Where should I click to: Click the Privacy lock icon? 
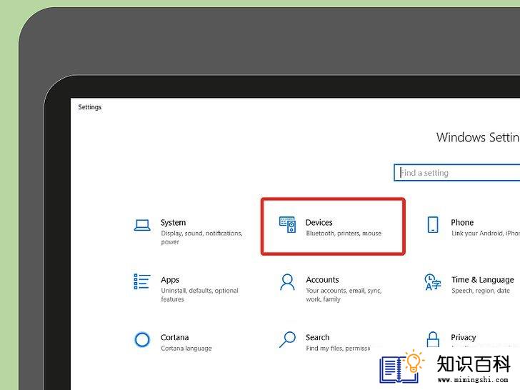tap(433, 339)
